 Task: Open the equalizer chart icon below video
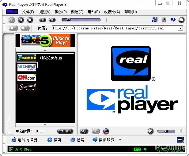[106, 131]
